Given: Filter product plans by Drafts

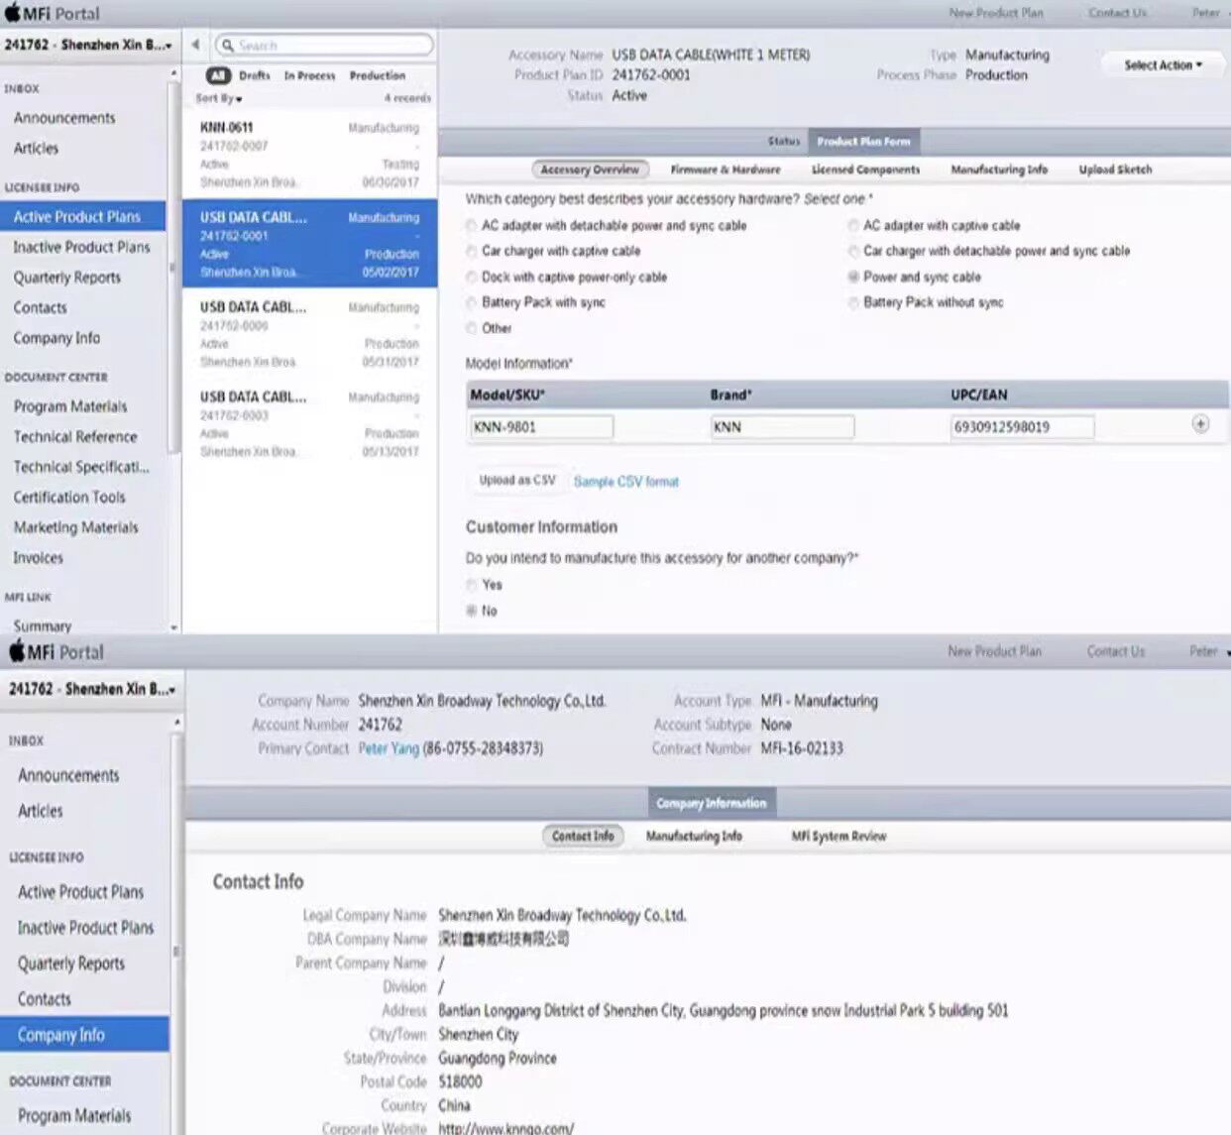Looking at the screenshot, I should point(255,75).
